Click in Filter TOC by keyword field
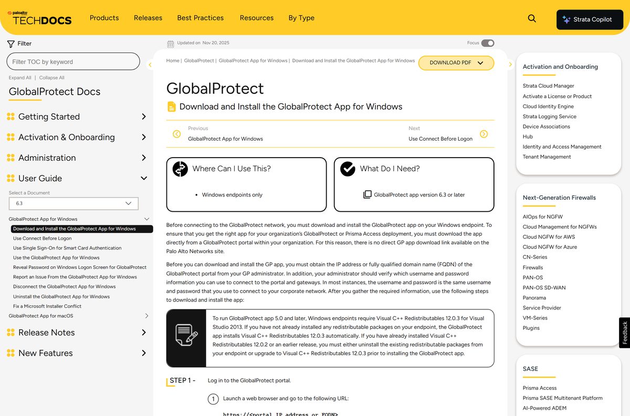 click(73, 61)
